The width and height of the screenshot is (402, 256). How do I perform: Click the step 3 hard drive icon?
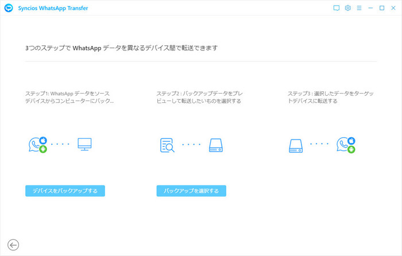pos(296,146)
